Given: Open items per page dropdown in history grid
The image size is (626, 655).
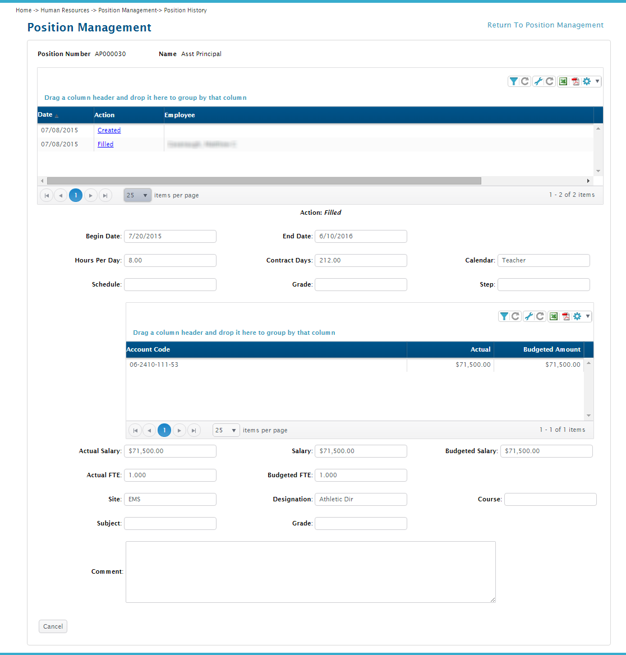Looking at the screenshot, I should pos(137,196).
